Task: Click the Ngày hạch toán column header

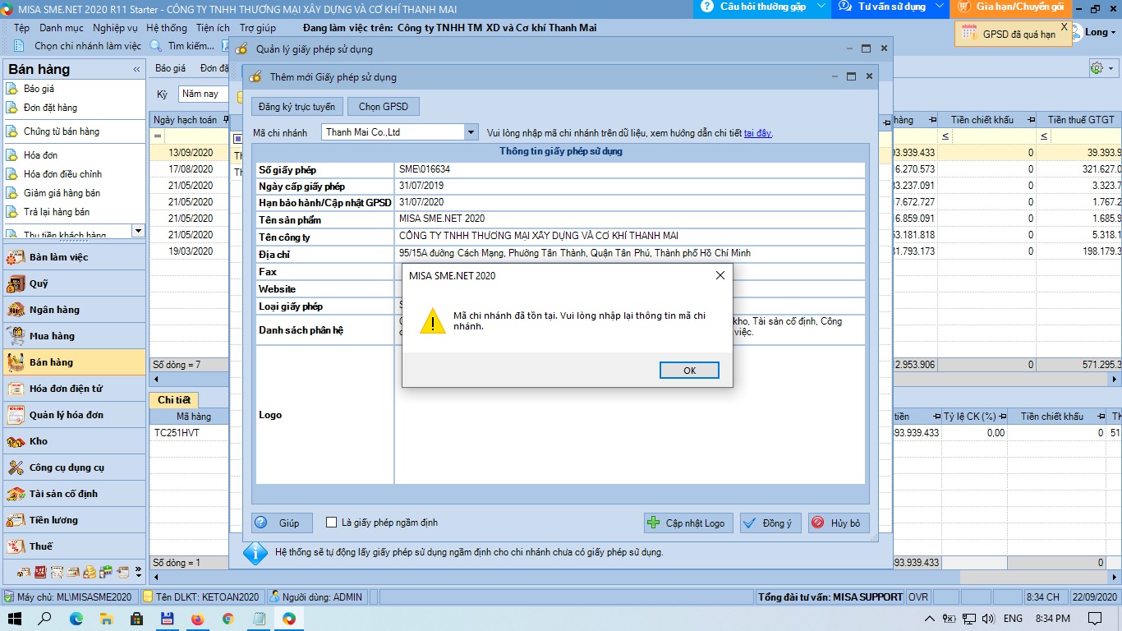Action: (x=186, y=120)
